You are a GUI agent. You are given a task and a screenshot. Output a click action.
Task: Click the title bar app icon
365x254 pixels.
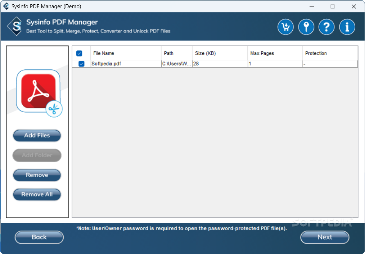click(6, 6)
